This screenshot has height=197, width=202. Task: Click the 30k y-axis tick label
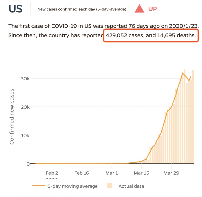[x=25, y=79]
